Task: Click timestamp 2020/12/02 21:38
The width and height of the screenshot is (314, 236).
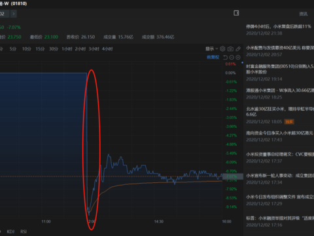Action: [x=264, y=33]
